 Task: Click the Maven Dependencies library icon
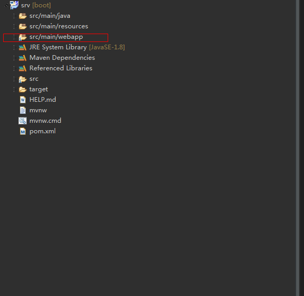pos(23,58)
